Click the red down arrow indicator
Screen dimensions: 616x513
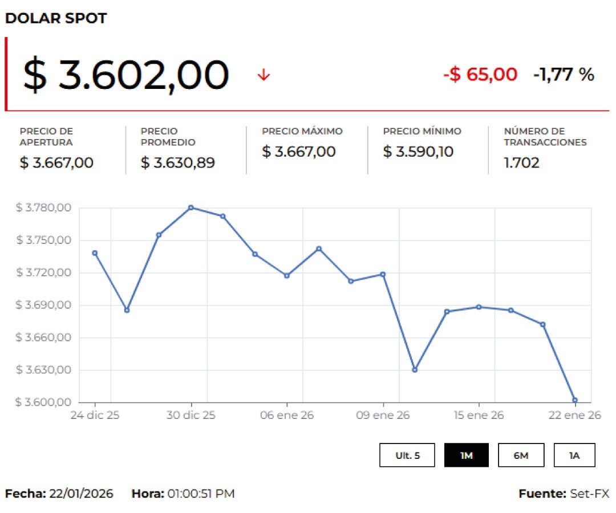click(x=263, y=75)
